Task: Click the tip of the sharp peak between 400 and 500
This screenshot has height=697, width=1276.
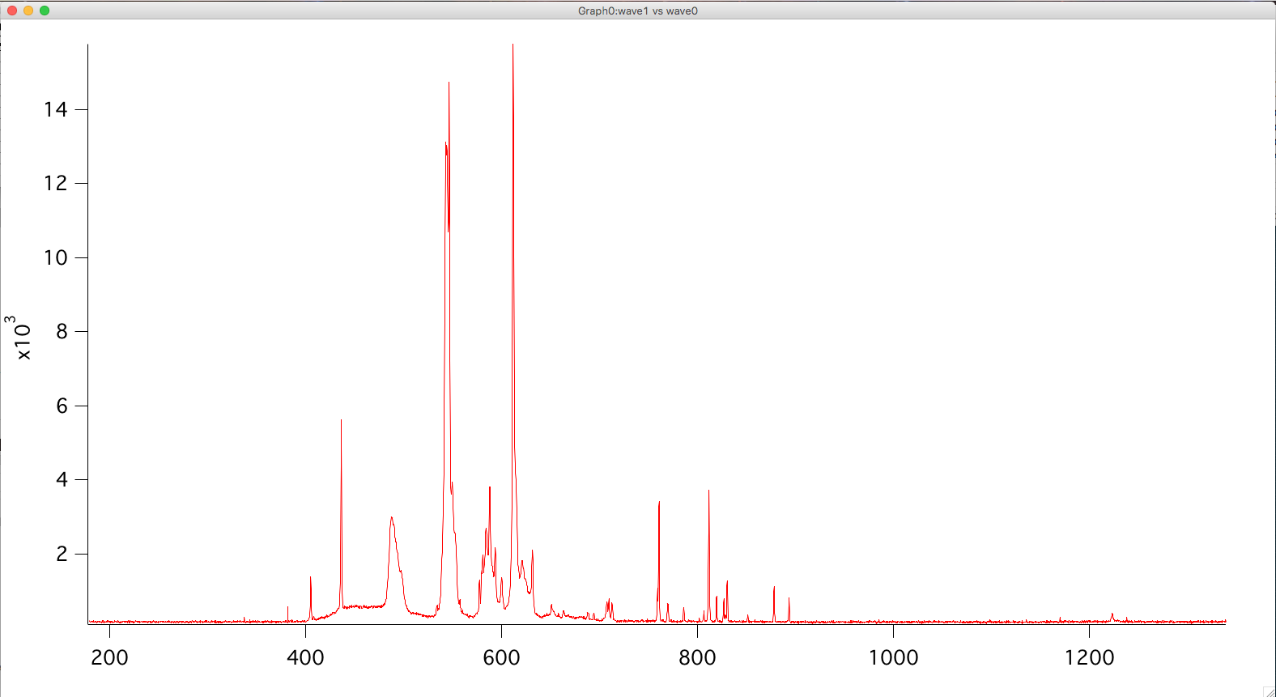Action: point(341,421)
